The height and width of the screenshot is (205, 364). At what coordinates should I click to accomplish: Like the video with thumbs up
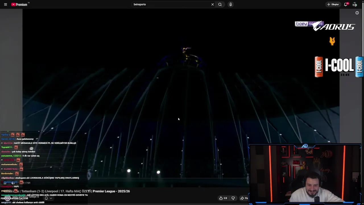[223, 198]
